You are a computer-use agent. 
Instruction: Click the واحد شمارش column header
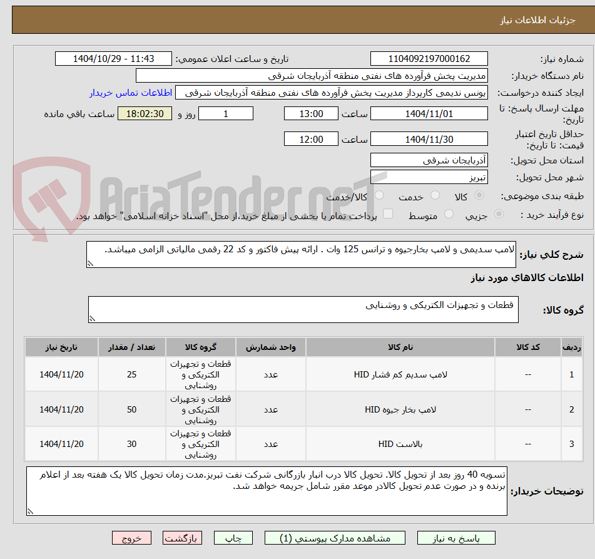(270, 347)
